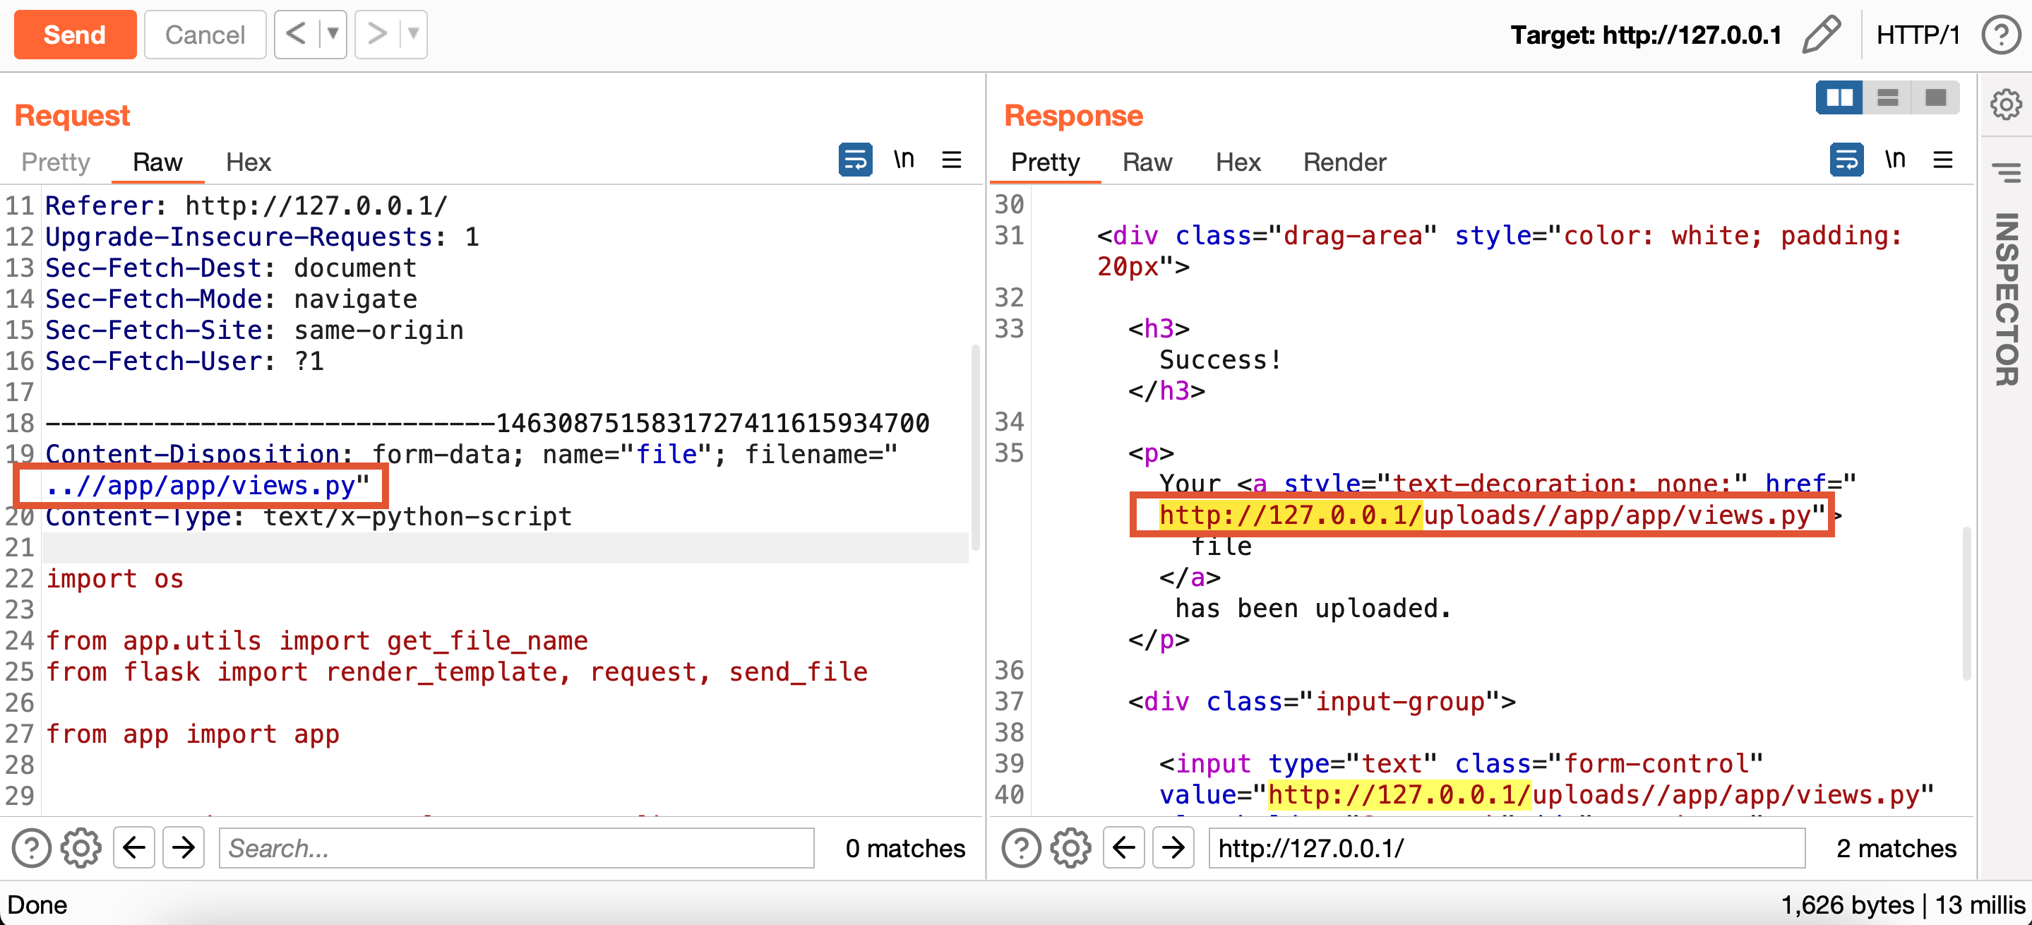
Task: Switch Request to Pretty tab
Action: 55,162
